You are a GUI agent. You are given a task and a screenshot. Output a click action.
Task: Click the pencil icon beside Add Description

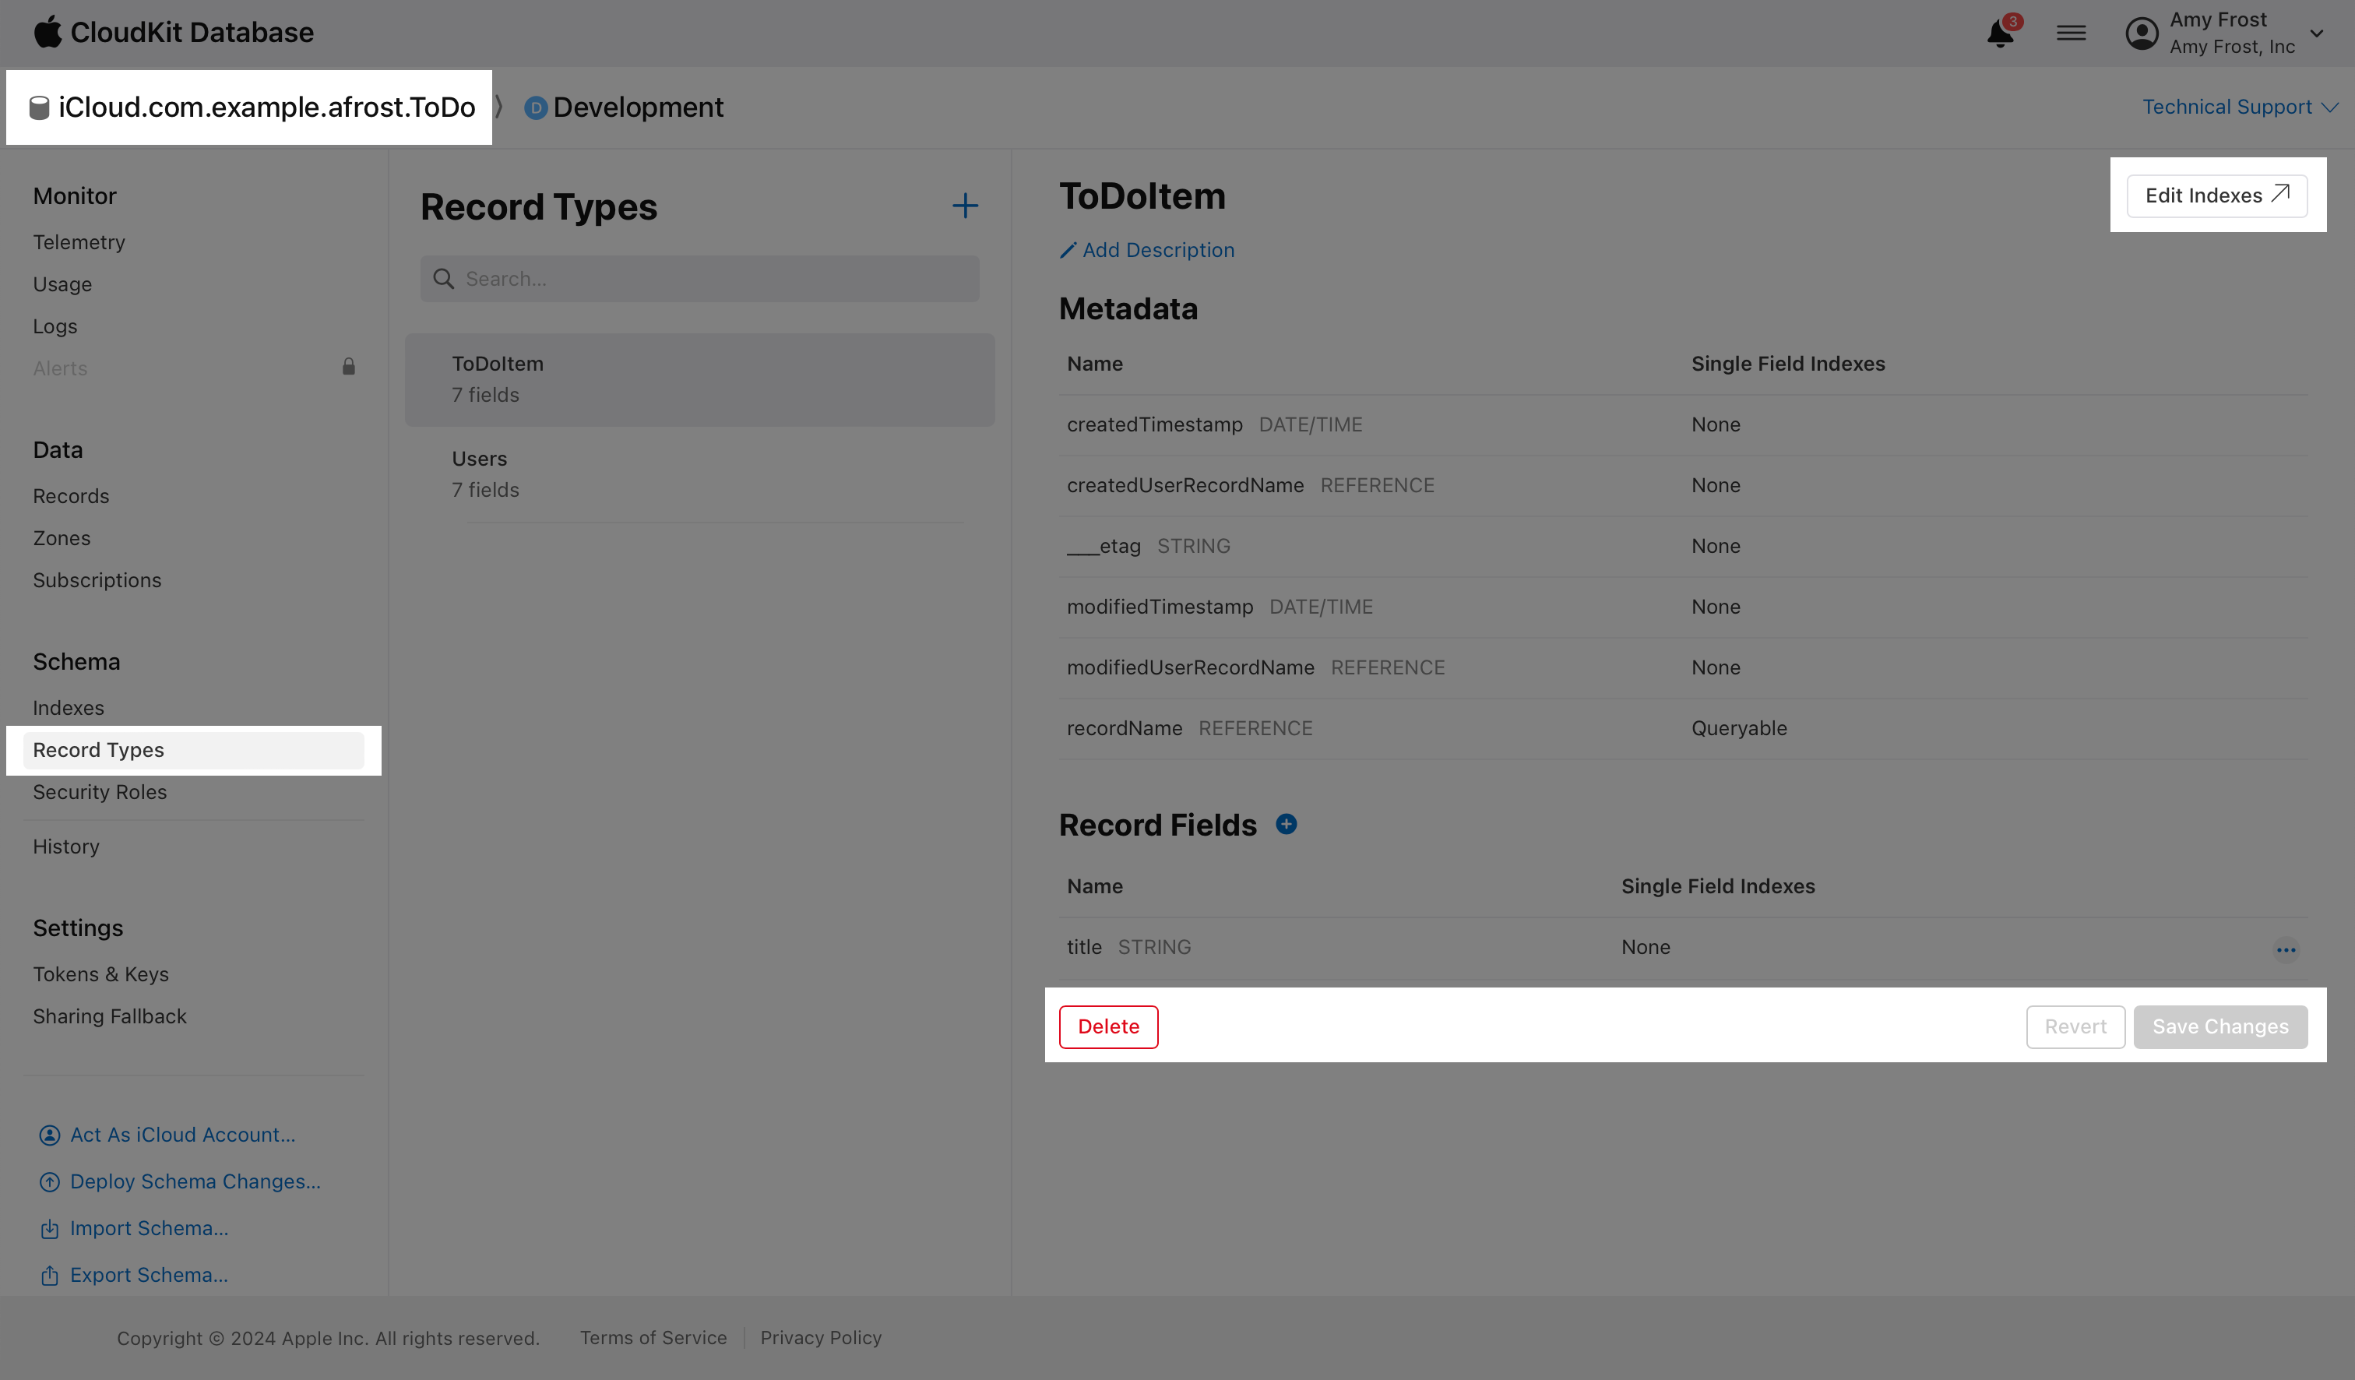(x=1068, y=249)
